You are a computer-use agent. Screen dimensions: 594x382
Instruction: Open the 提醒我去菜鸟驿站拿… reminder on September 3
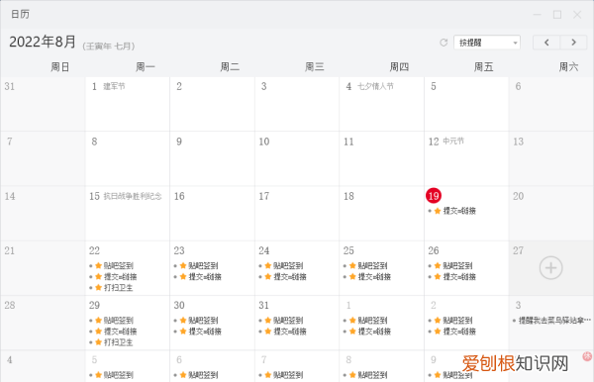554,321
